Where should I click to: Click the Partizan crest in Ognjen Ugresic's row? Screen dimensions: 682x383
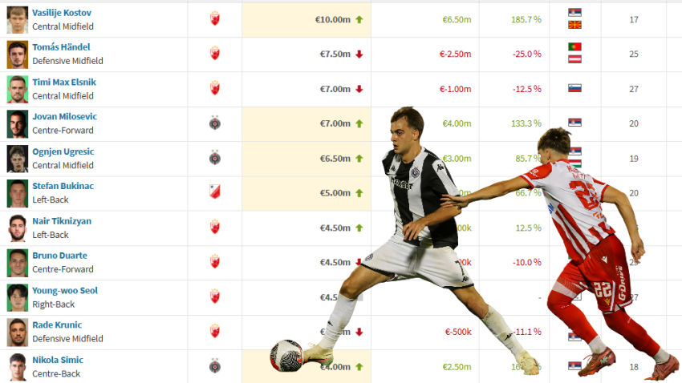(215, 158)
